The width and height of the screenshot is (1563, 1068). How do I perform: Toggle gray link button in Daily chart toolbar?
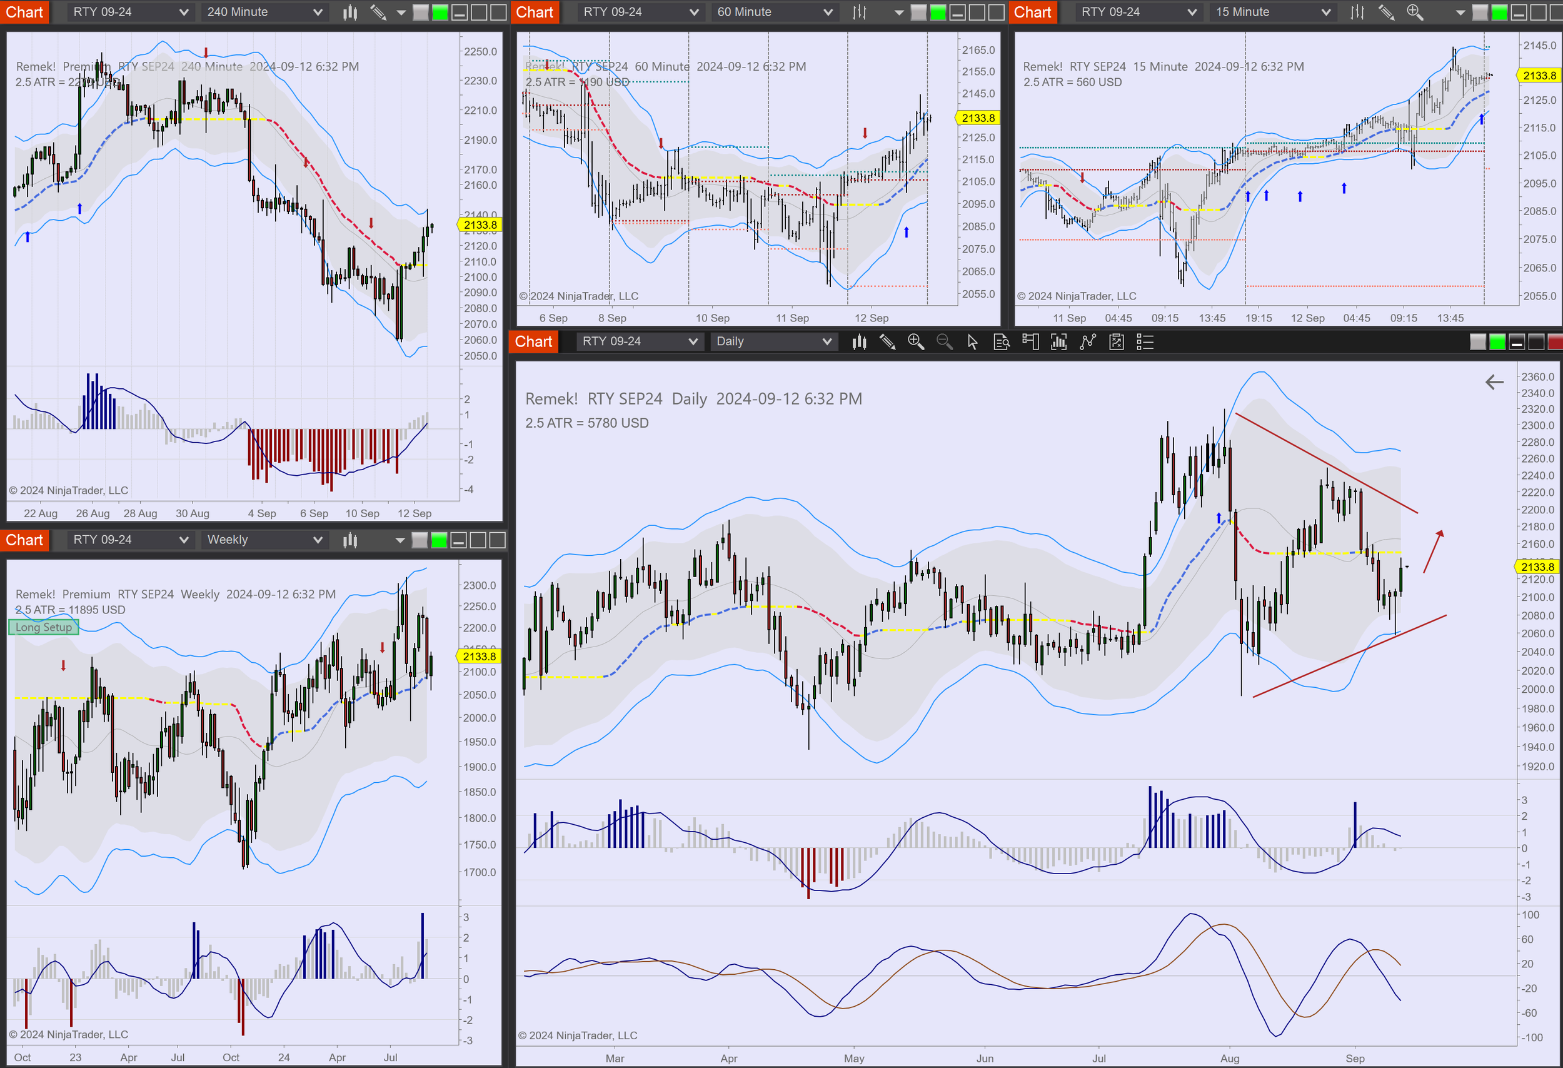pos(1477,341)
